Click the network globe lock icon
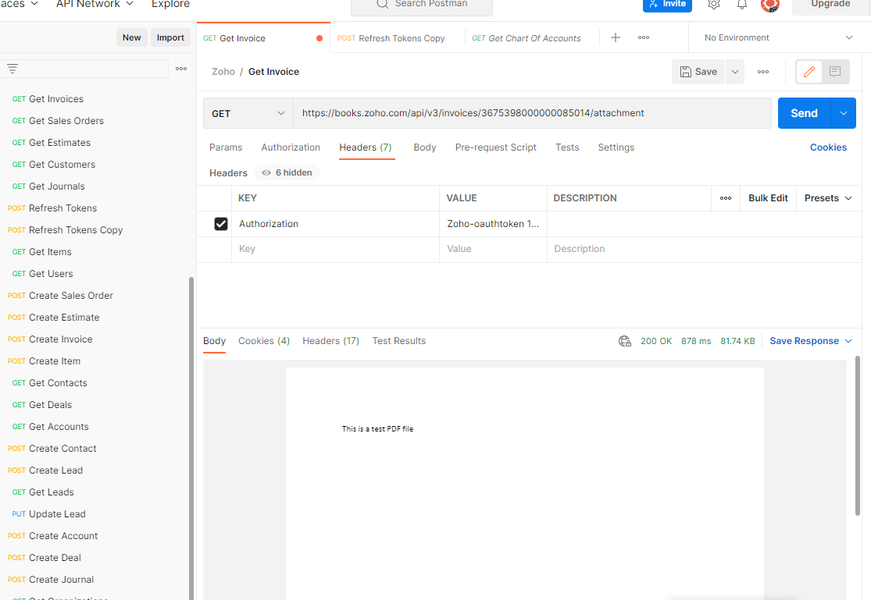 (625, 341)
